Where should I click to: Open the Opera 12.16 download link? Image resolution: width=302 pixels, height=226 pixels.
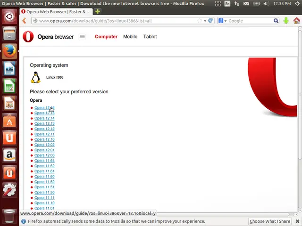click(x=44, y=108)
